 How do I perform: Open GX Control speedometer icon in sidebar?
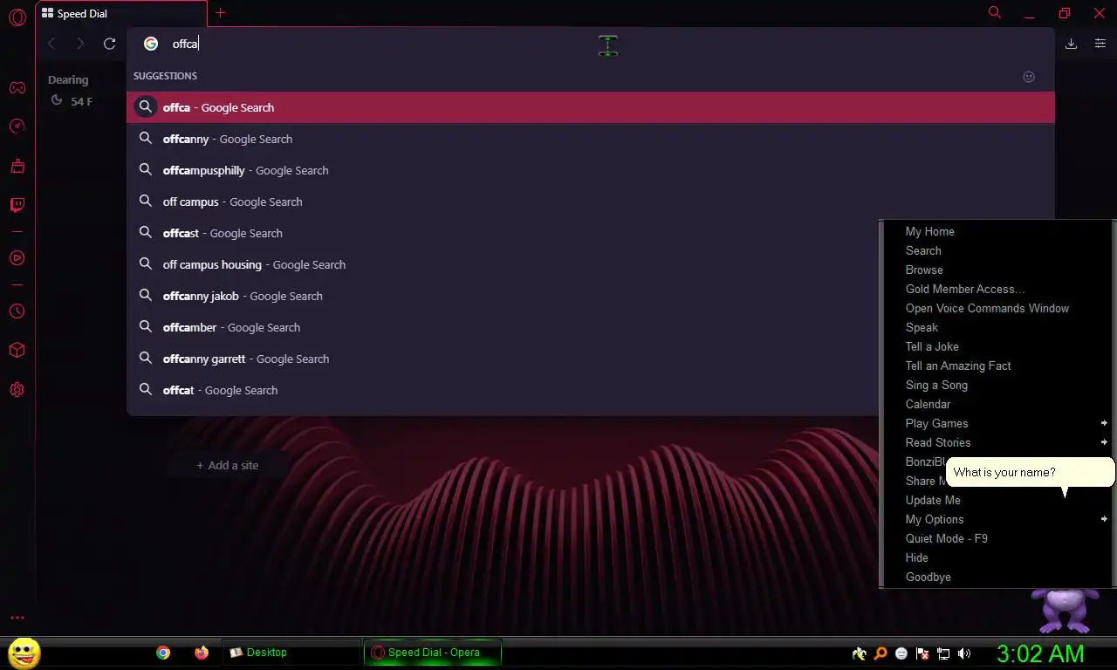[17, 126]
